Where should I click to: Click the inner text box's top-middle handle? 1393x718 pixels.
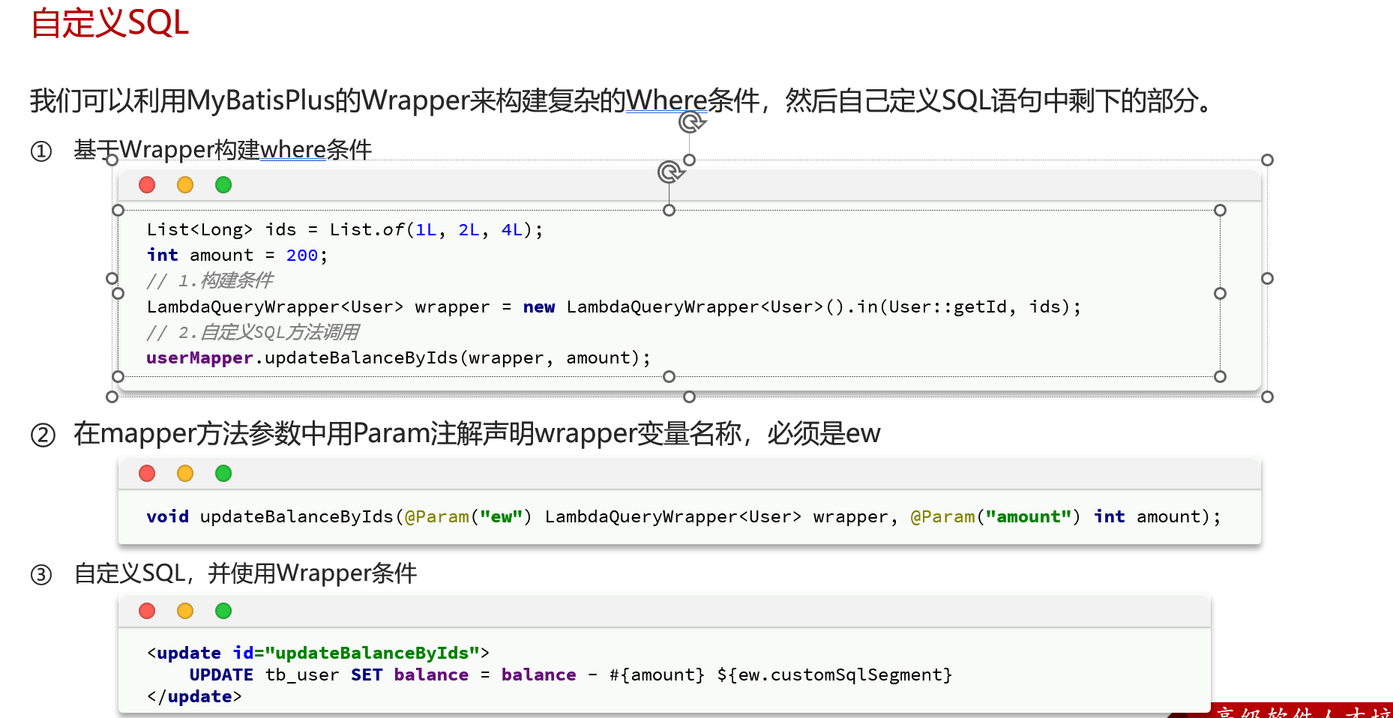tap(669, 210)
